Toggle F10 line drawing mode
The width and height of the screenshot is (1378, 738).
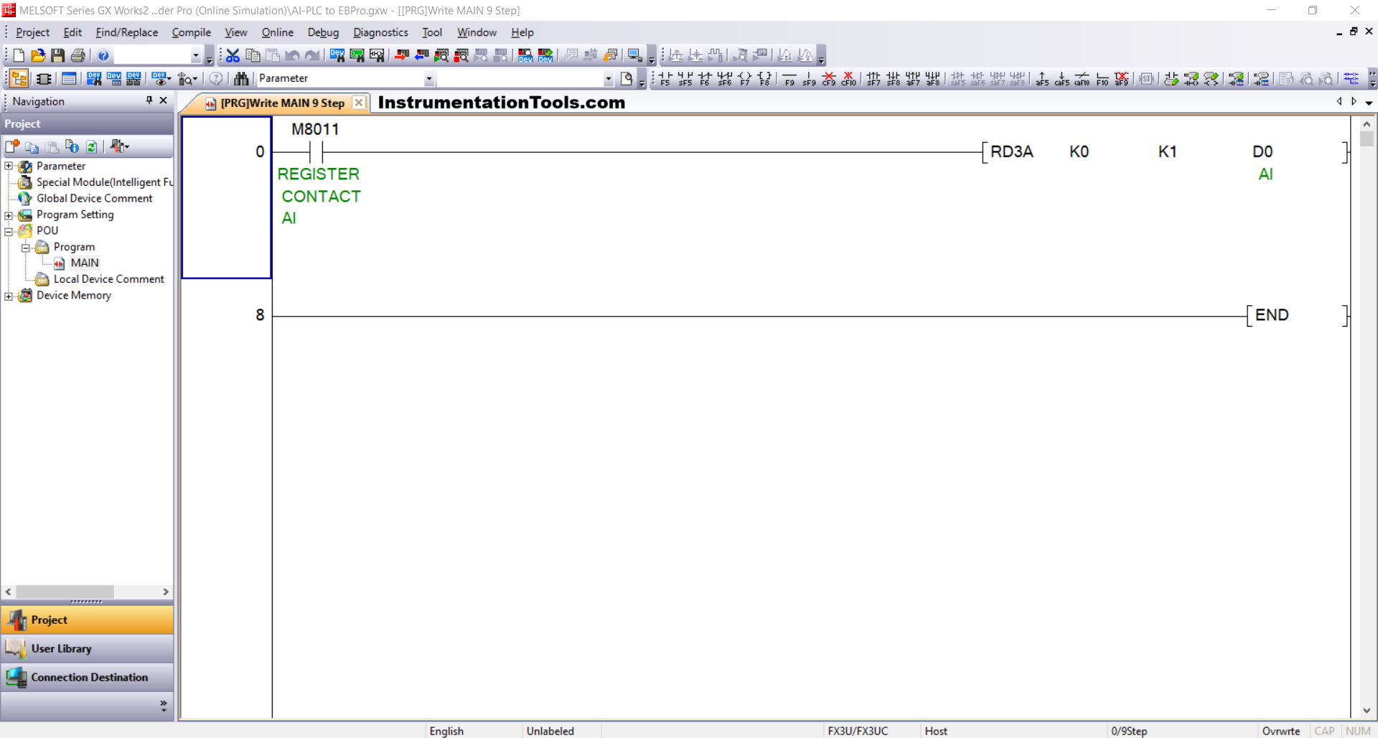coord(1102,79)
